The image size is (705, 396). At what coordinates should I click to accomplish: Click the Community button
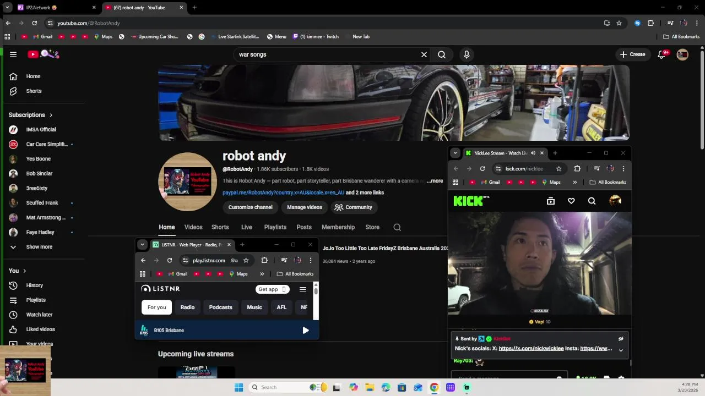pos(353,207)
